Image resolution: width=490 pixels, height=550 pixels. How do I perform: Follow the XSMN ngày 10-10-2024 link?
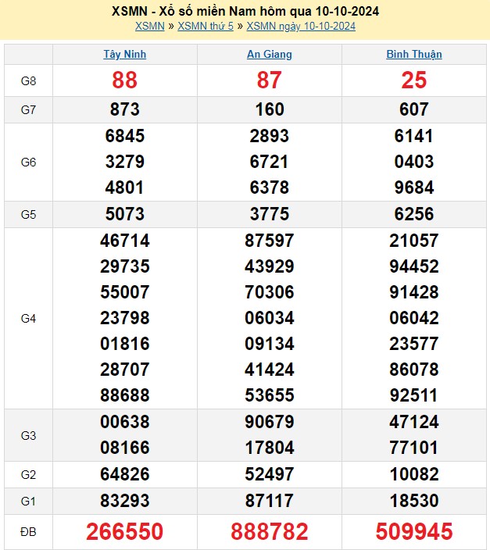tap(301, 27)
